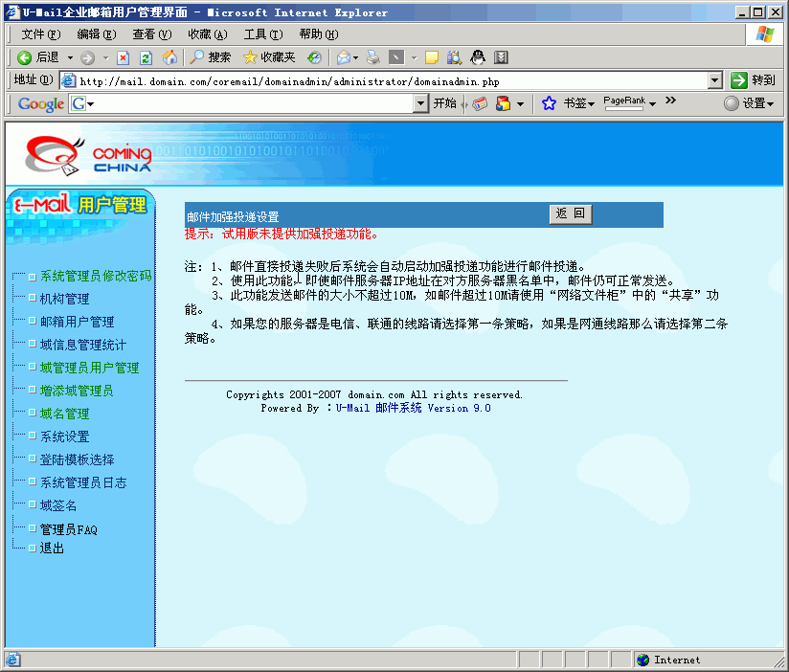The width and height of the screenshot is (789, 672).
Task: Click the Back (后退) arrow button
Action: click(38, 57)
